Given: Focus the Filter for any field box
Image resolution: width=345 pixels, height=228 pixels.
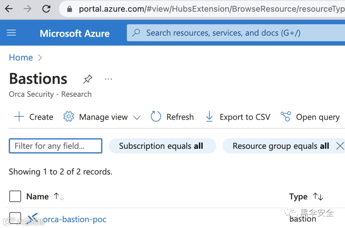Looking at the screenshot, I should point(56,146).
